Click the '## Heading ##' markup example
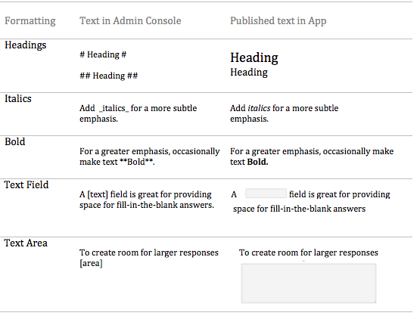The image size is (420, 319). point(108,76)
